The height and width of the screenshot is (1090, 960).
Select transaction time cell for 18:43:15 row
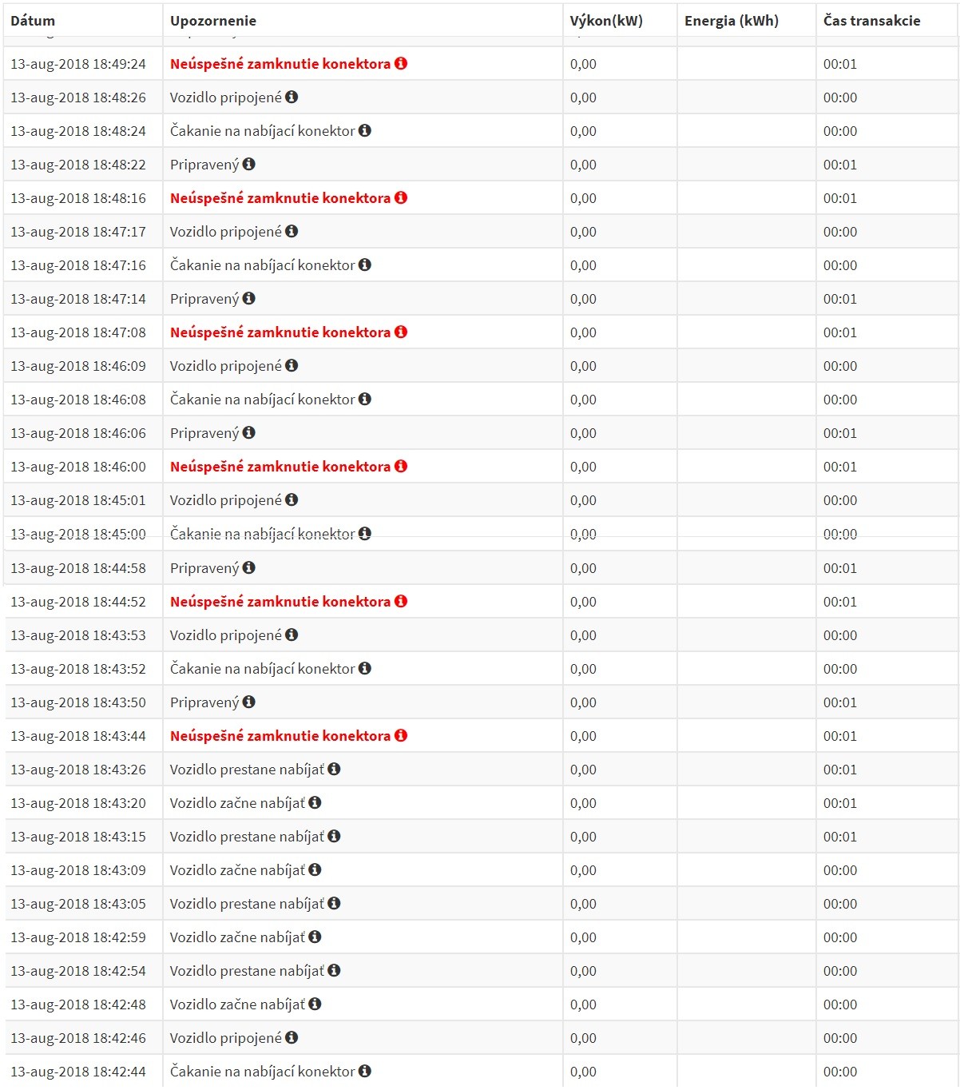pos(840,837)
